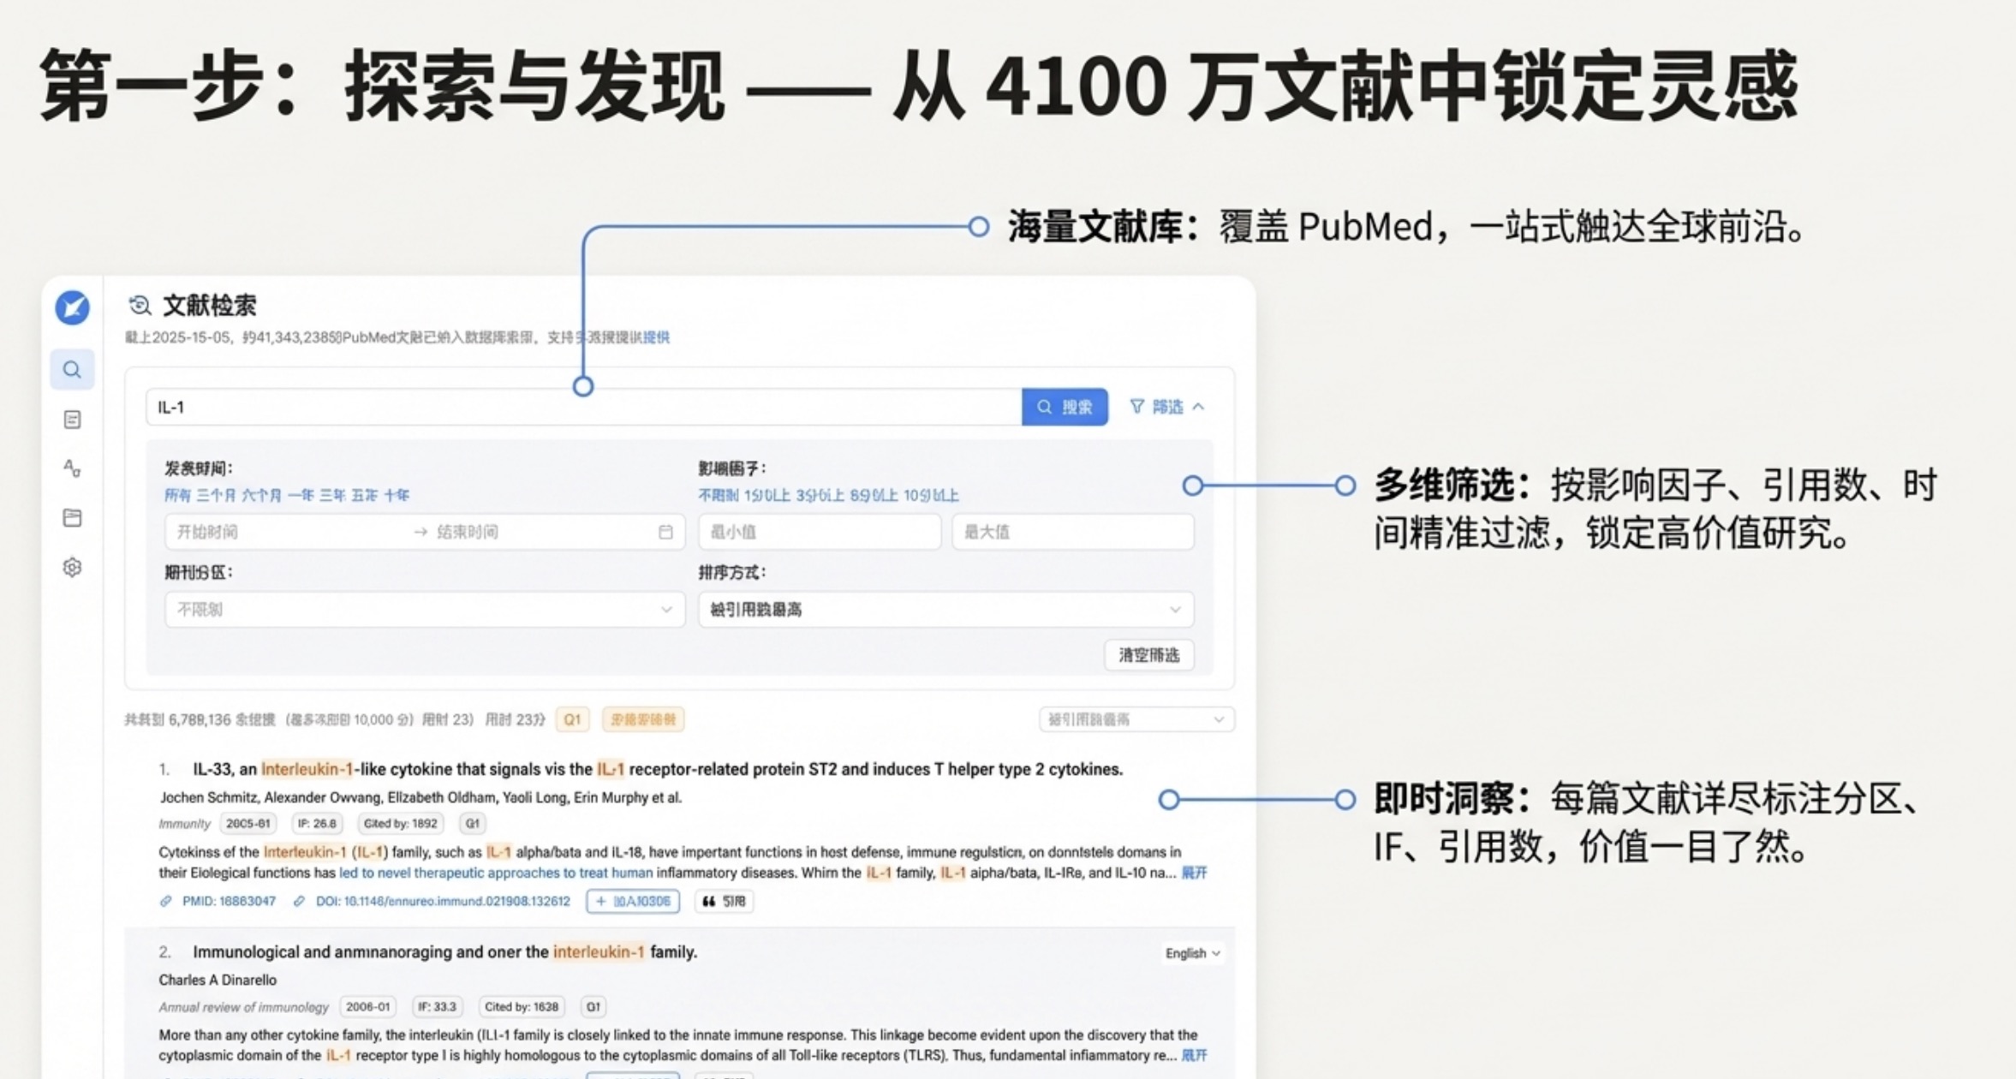Open the settings gear sidebar icon
The height and width of the screenshot is (1079, 2016).
tap(72, 568)
